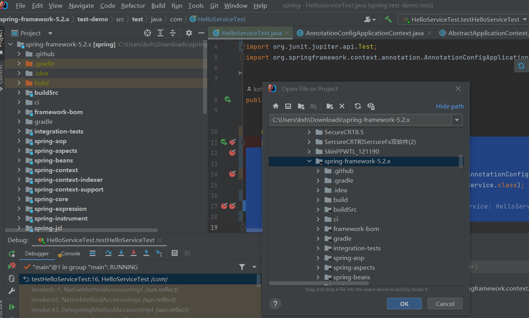Viewport: 529px width, 318px height.
Task: Click the Build hammer icon
Action: point(388,19)
